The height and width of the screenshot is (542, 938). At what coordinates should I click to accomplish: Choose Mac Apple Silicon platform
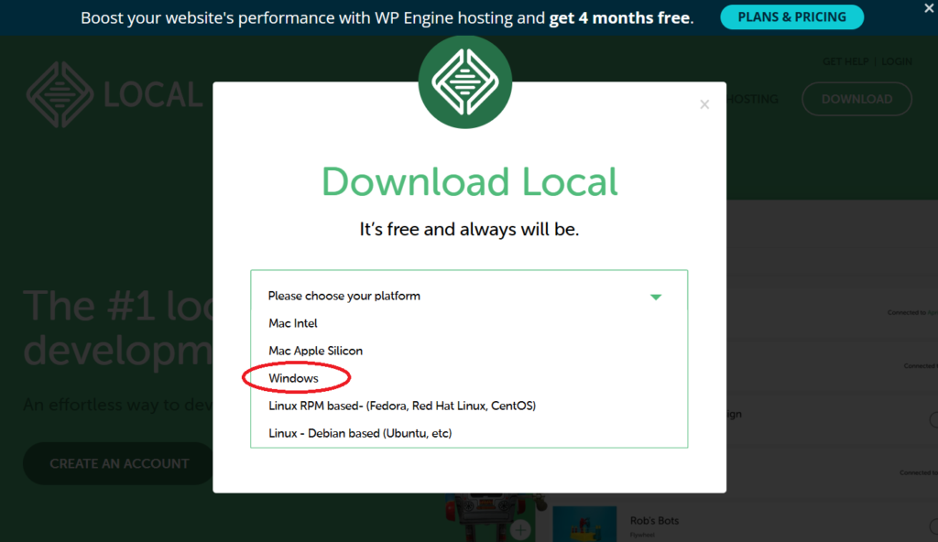click(x=315, y=351)
